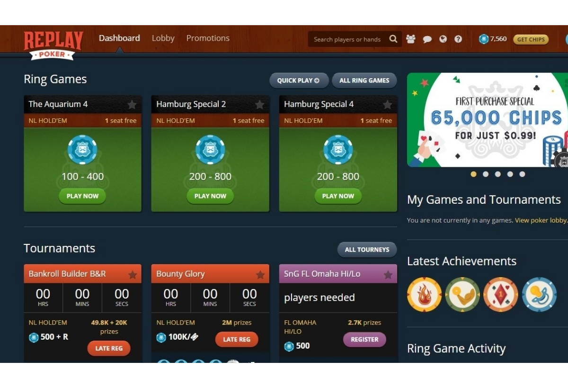Play now at Hamburg Special 2
568x379 pixels.
click(210, 196)
